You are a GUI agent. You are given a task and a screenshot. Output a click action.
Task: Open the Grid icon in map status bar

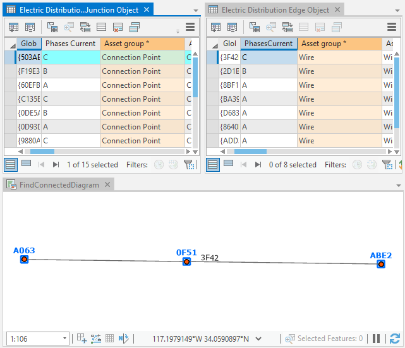pos(109,339)
